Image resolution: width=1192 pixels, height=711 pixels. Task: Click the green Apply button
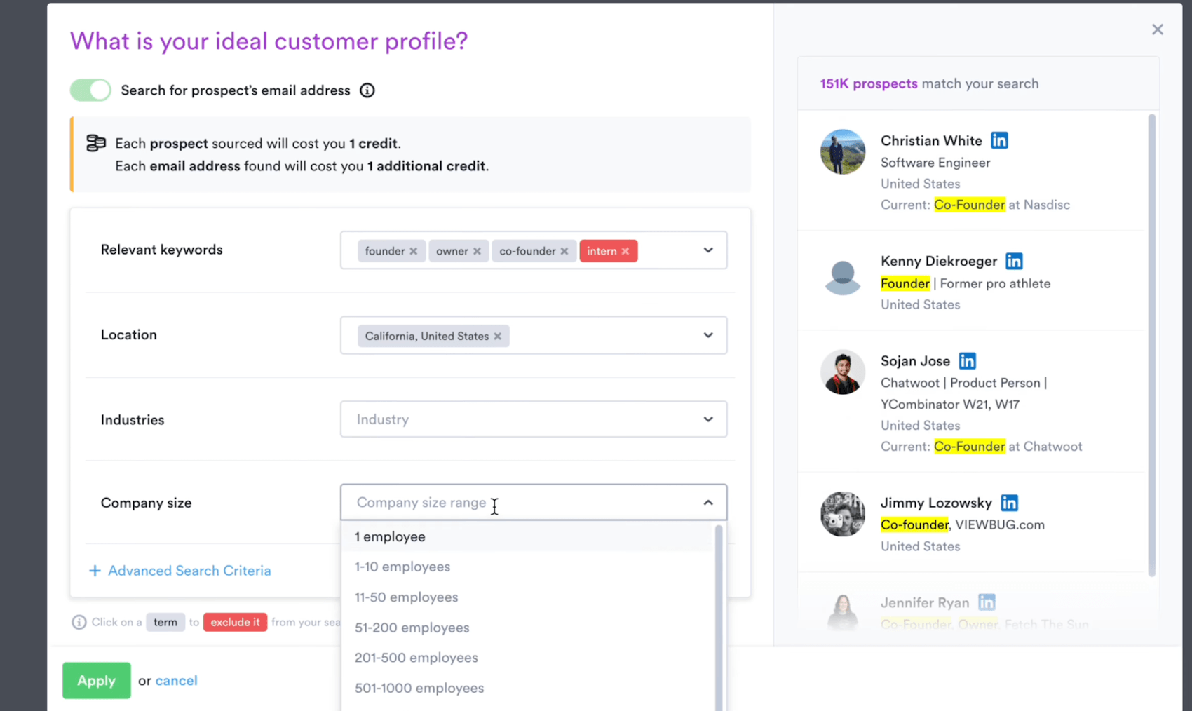click(97, 680)
